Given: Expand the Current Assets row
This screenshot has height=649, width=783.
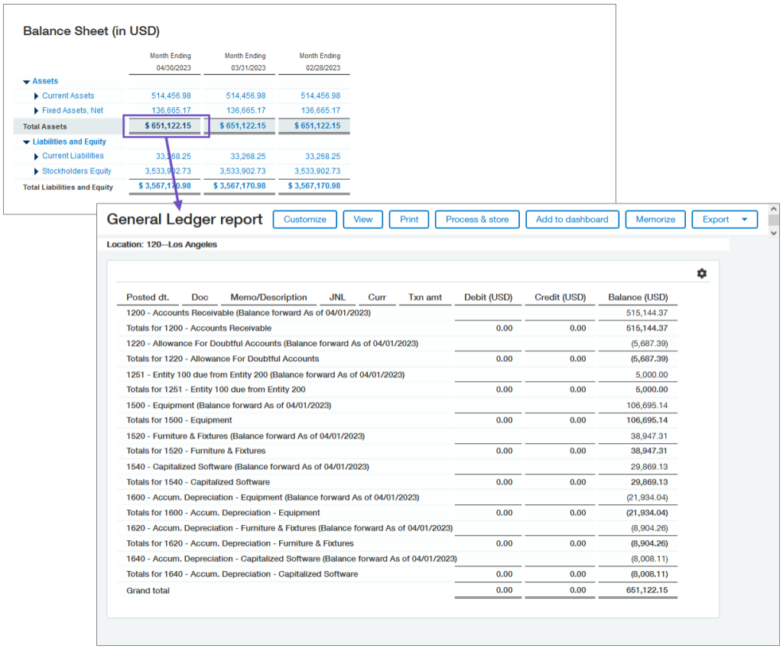Looking at the screenshot, I should pos(37,96).
